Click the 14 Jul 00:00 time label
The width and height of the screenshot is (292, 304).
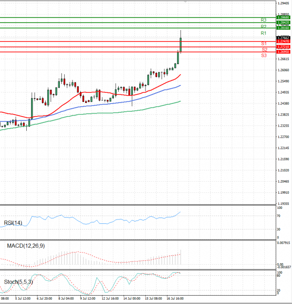tap(132, 298)
